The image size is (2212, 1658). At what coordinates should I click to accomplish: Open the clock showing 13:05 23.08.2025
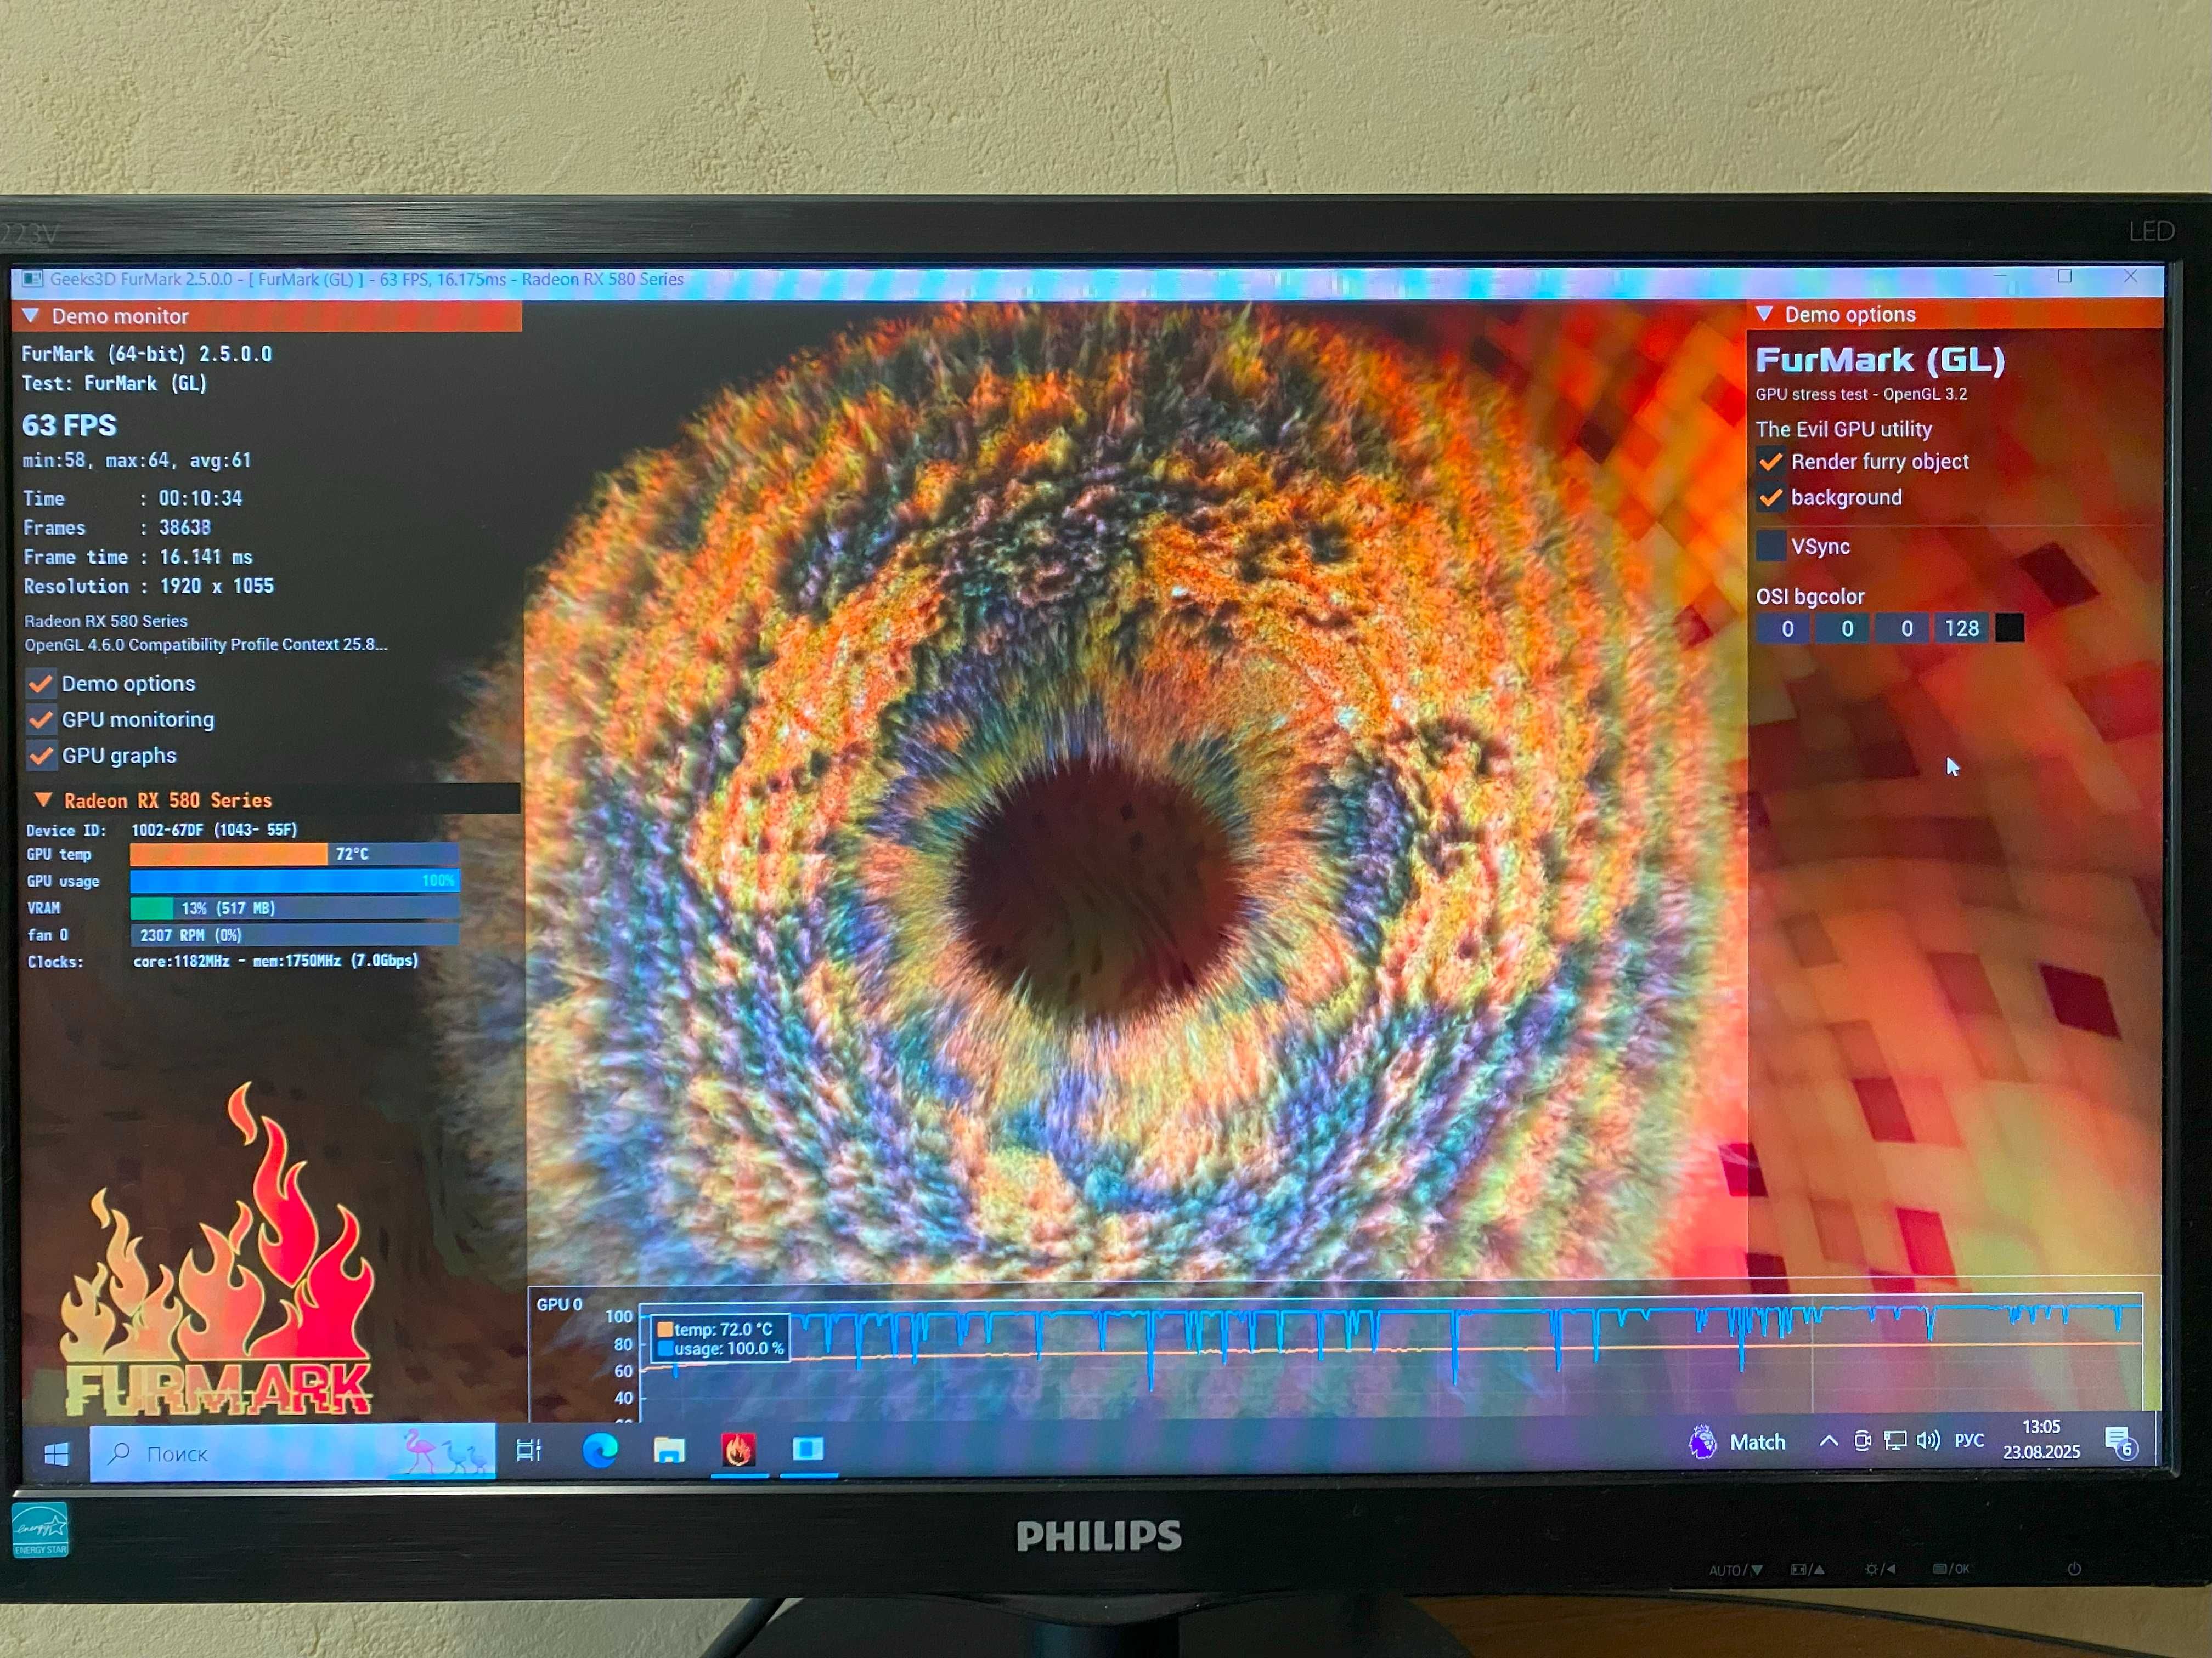point(2041,1439)
